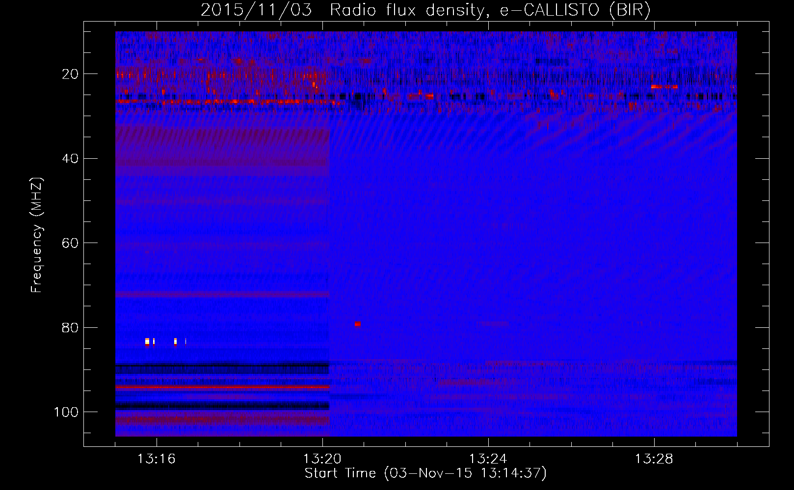Click the 60 MHz frequency tick label
This screenshot has height=490, width=794.
[70, 243]
